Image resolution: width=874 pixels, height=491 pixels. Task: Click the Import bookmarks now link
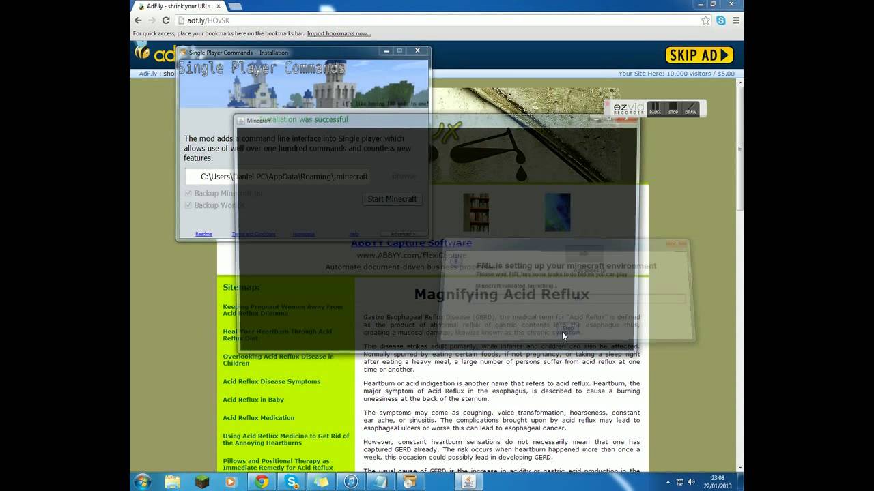[x=339, y=33]
